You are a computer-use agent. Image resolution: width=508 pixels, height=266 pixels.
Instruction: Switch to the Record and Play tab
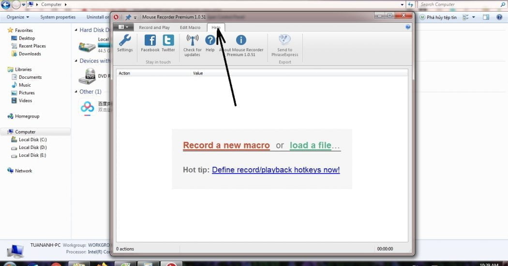coord(154,28)
